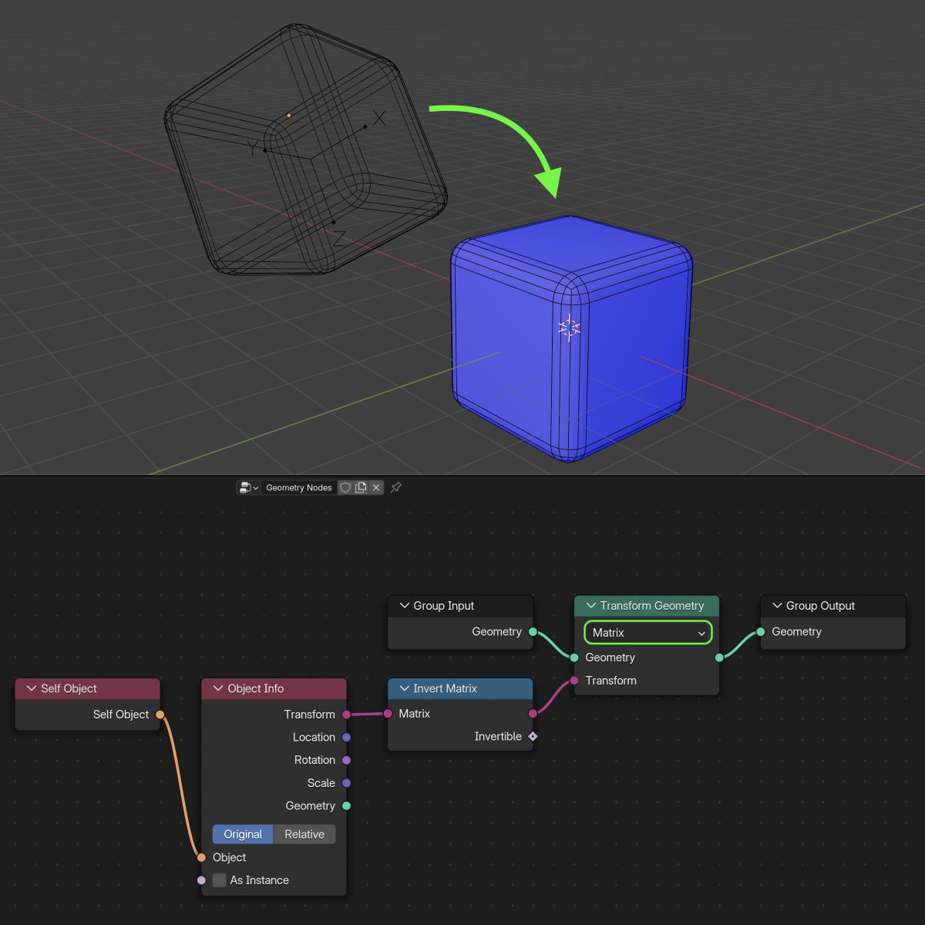This screenshot has width=925, height=925.
Task: Select the Relative transform space option
Action: 304,834
